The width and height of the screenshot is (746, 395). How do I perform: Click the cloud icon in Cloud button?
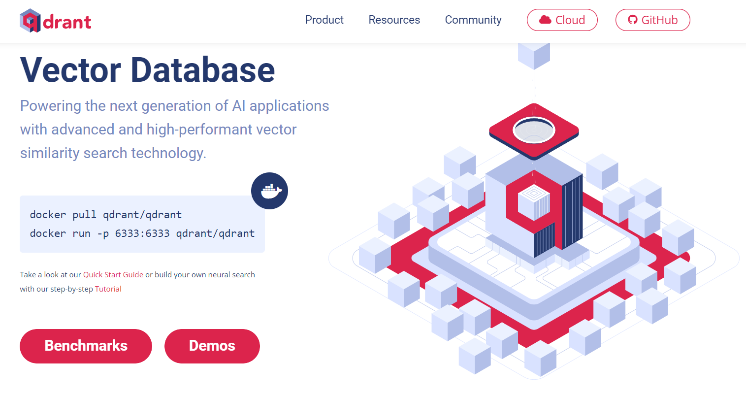[x=545, y=20]
